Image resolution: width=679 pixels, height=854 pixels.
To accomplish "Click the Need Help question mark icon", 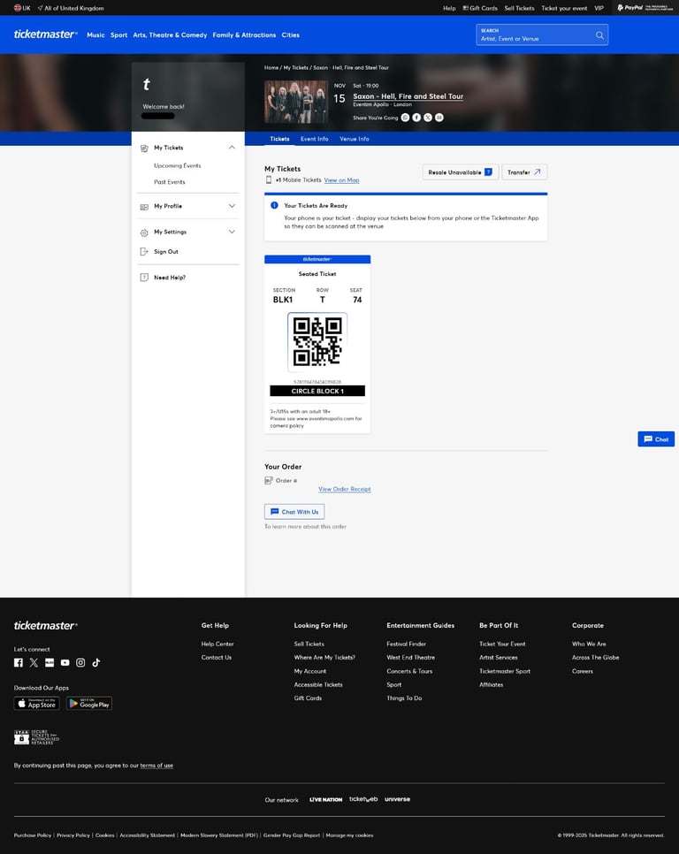I will (144, 278).
